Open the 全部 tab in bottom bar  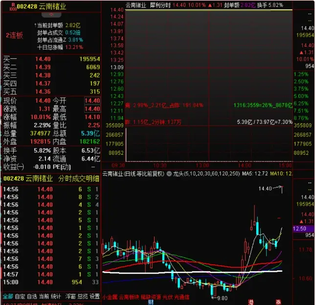[7, 297]
